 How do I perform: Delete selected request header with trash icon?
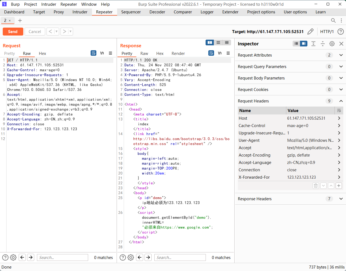[316, 186]
